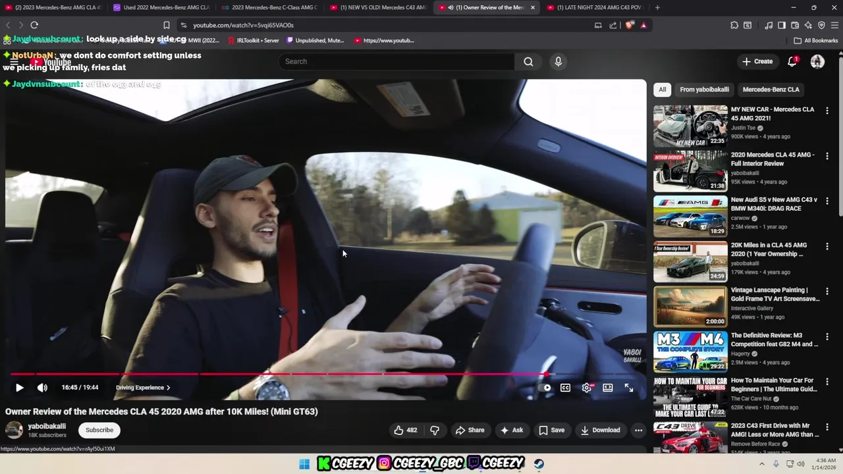Click the search magnifier button

[528, 61]
